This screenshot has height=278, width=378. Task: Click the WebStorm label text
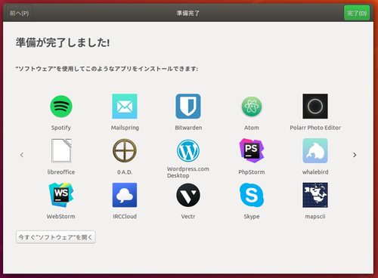(x=61, y=216)
